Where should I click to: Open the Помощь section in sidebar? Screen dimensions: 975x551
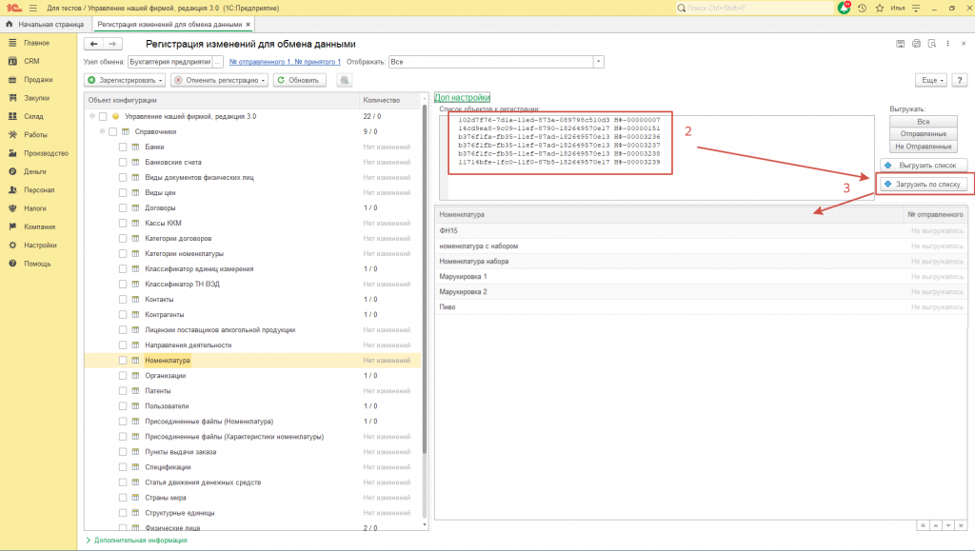37,264
